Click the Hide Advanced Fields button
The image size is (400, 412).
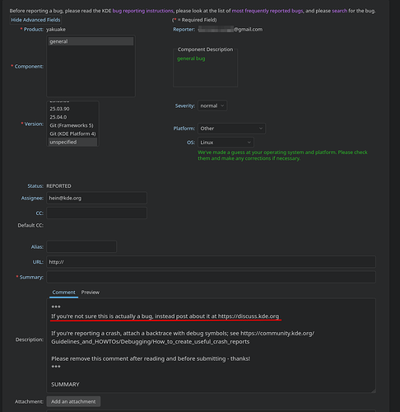point(35,20)
